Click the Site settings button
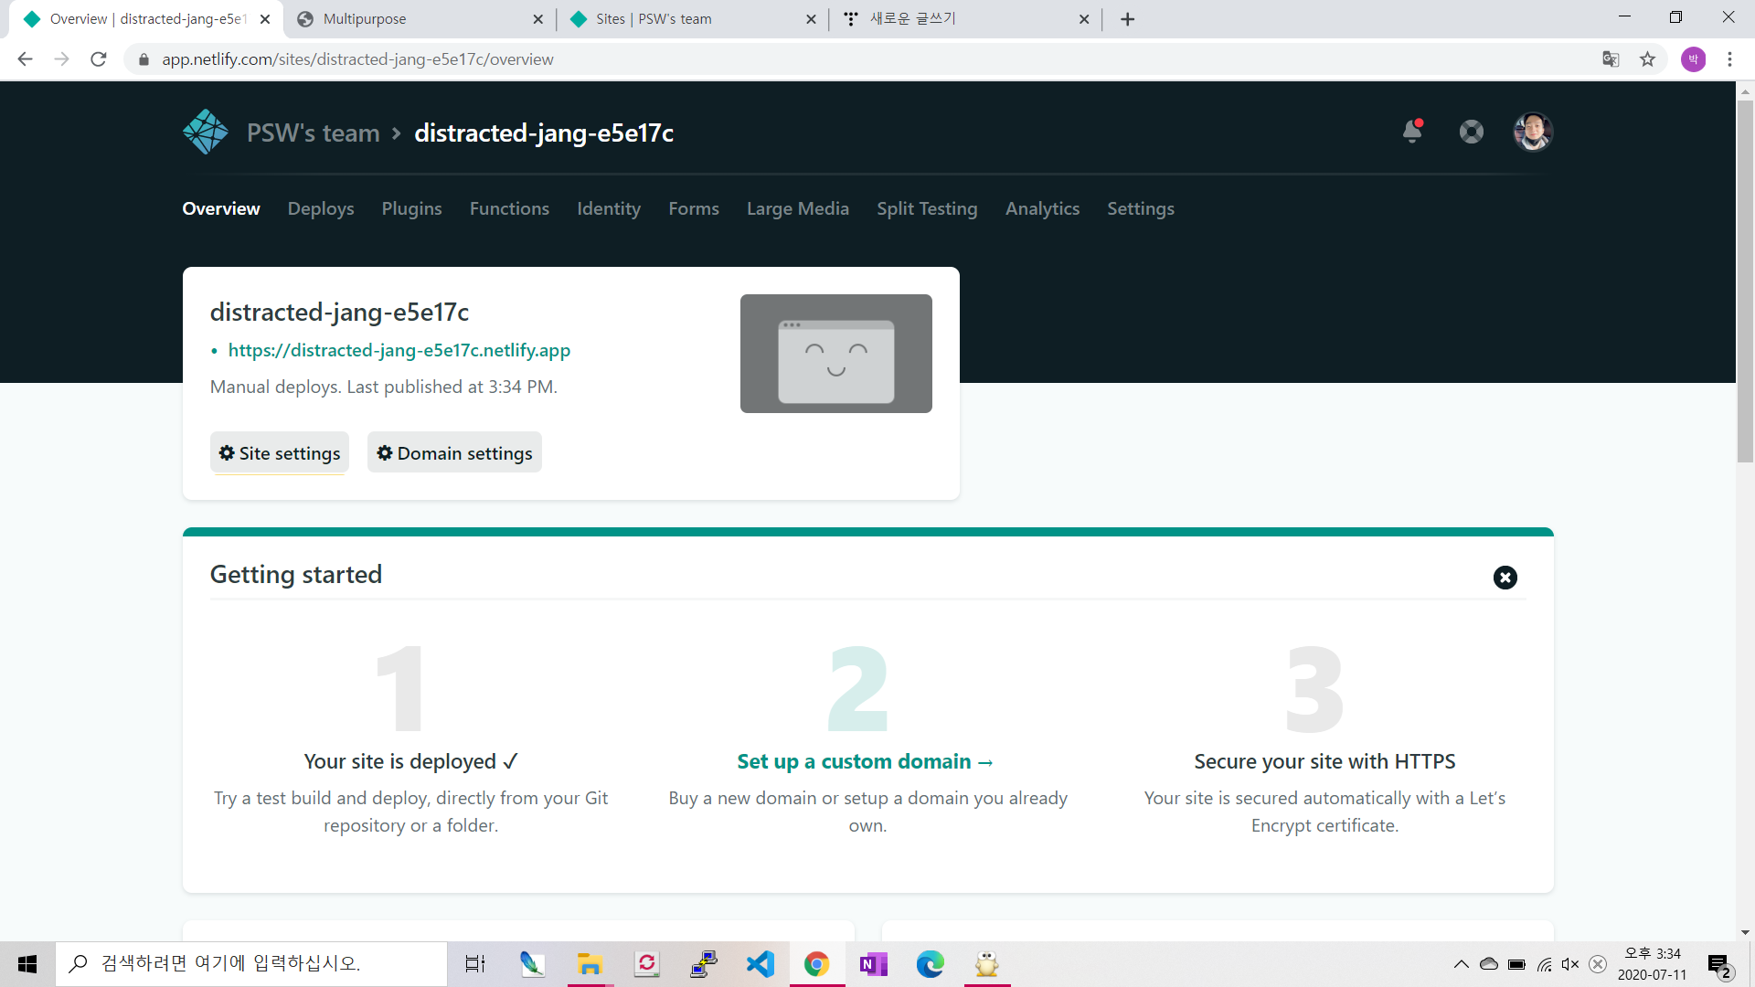This screenshot has height=987, width=1755. [x=280, y=453]
